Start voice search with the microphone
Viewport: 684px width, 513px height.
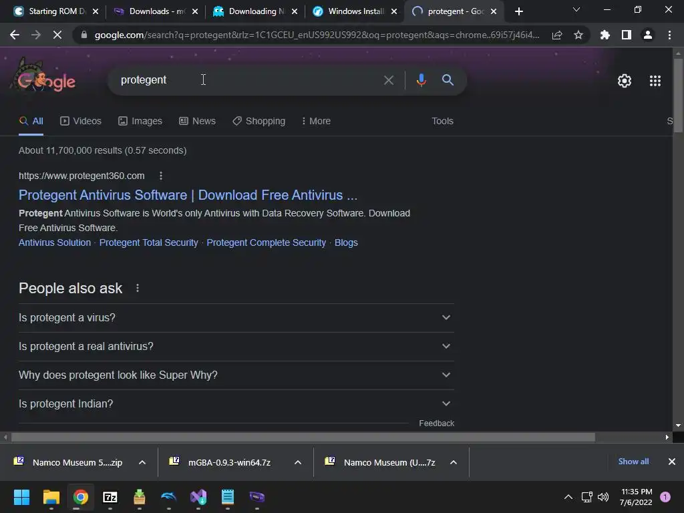point(421,80)
